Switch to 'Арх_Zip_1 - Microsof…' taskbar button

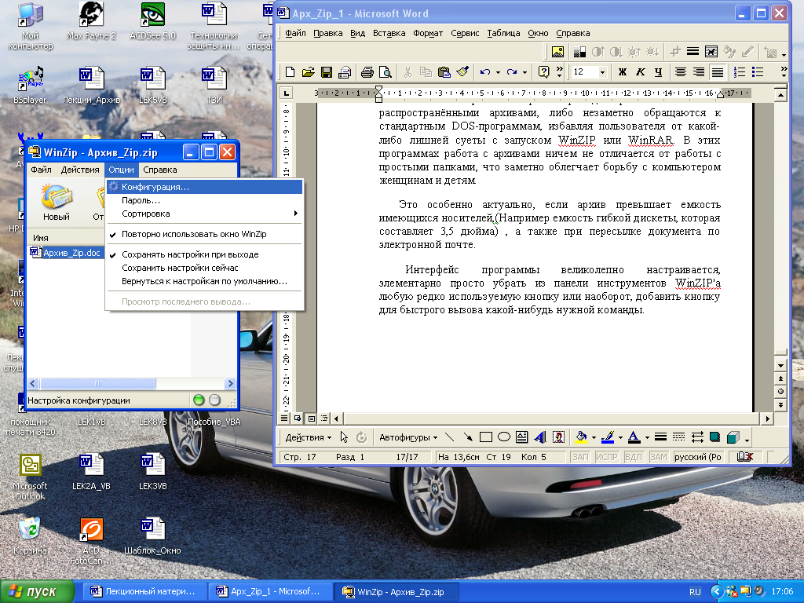(270, 591)
